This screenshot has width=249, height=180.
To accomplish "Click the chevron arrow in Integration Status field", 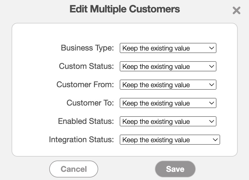I will click(x=215, y=140).
